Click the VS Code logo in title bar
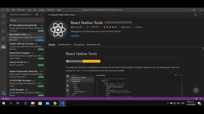The height and width of the screenshot is (114, 204). click(x=3, y=10)
